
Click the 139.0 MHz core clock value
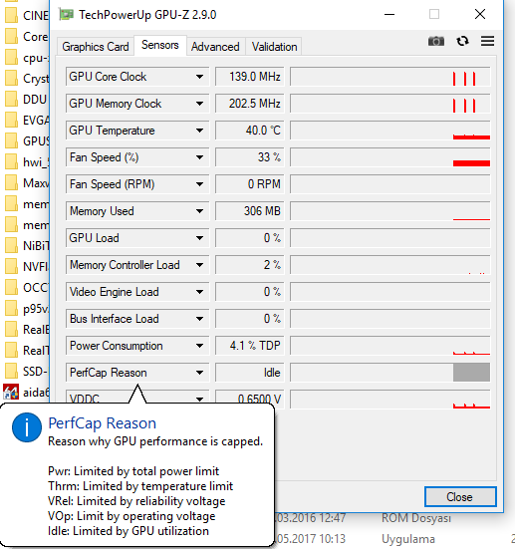click(x=250, y=77)
